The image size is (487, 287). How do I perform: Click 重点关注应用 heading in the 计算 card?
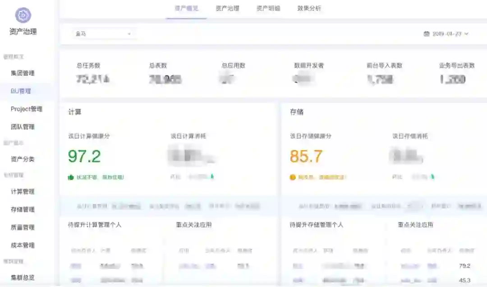click(194, 225)
